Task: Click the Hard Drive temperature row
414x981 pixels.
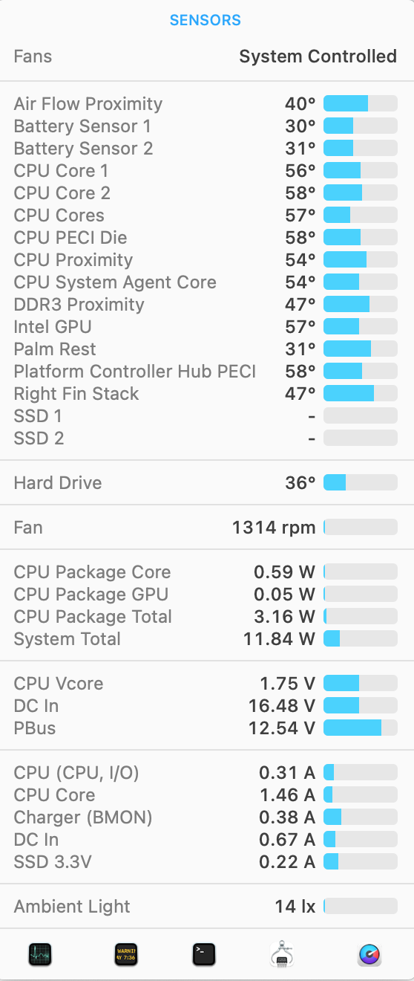Action: [207, 483]
